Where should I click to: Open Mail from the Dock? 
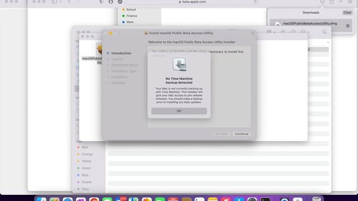pos(120,199)
